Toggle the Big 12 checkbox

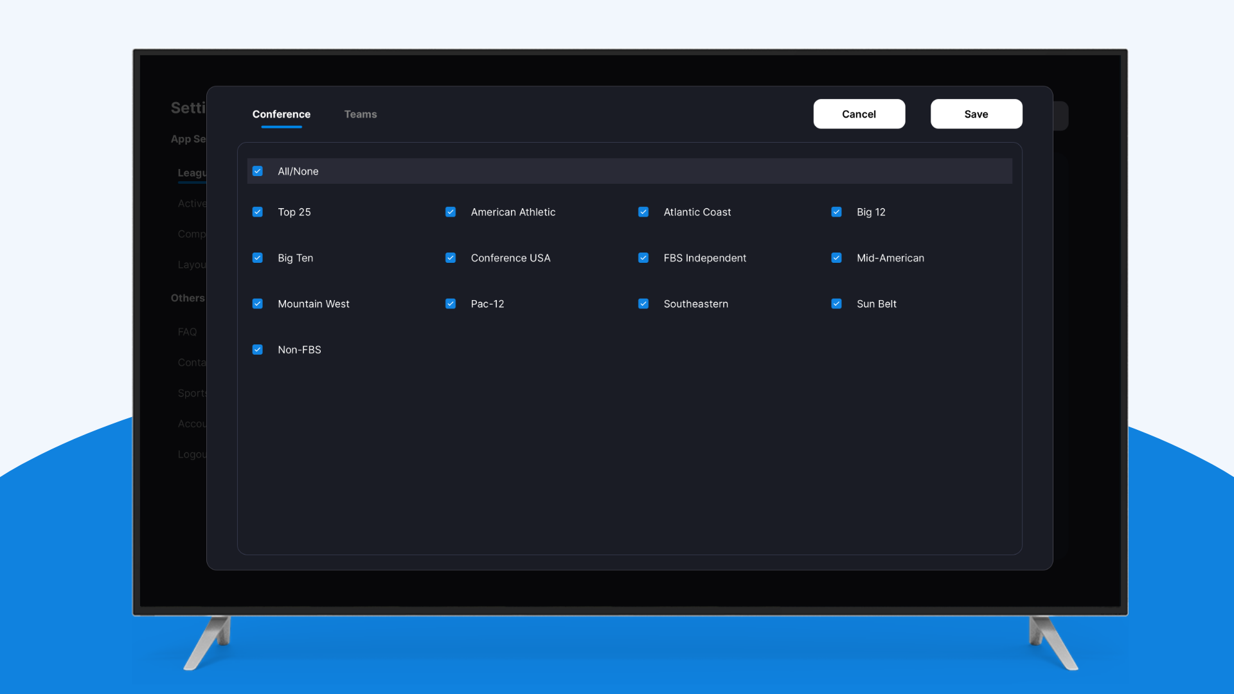836,212
